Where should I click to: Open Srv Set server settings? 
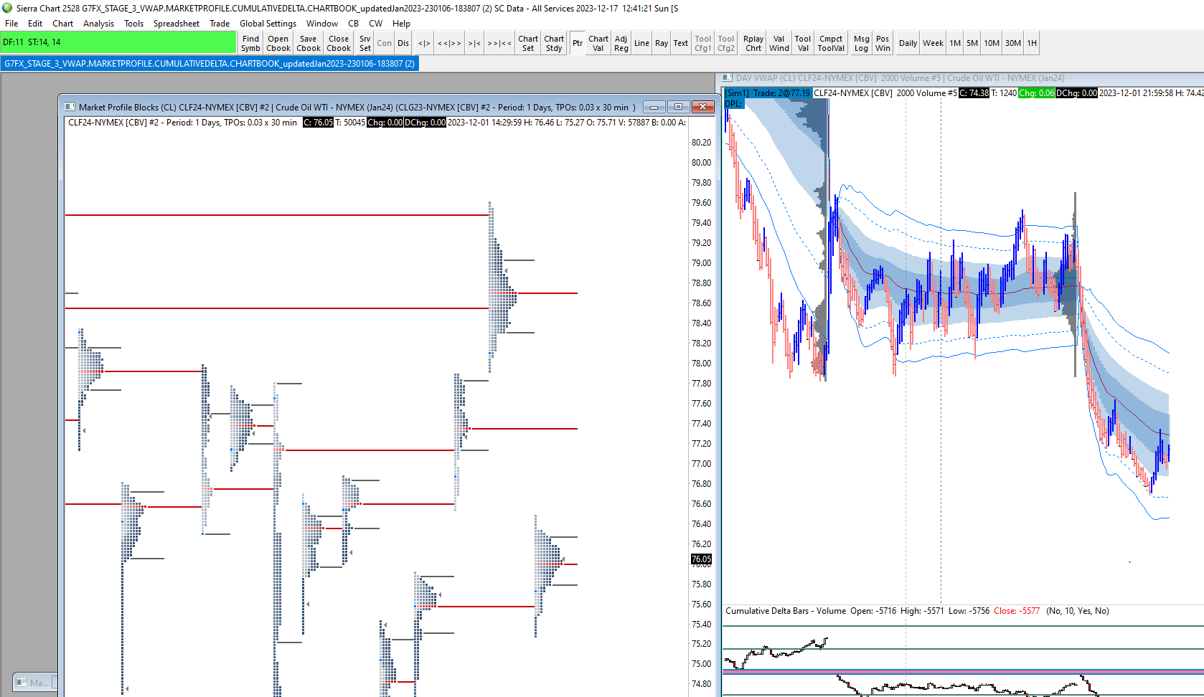click(x=365, y=44)
